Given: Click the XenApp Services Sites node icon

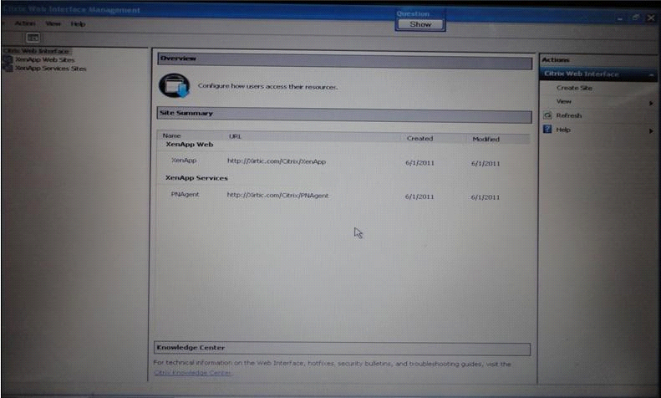Looking at the screenshot, I should tap(8, 69).
